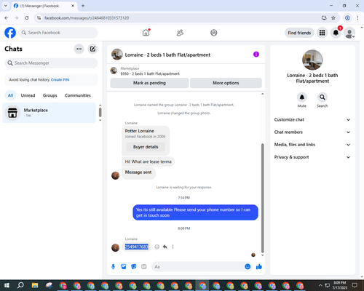Click the $950 Marketplace listing title

[x=150, y=73]
